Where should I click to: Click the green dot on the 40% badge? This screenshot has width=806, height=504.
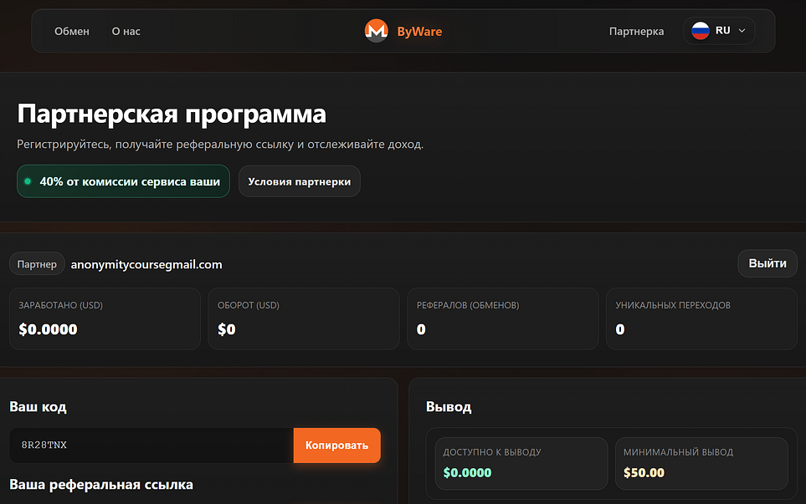pyautogui.click(x=28, y=181)
